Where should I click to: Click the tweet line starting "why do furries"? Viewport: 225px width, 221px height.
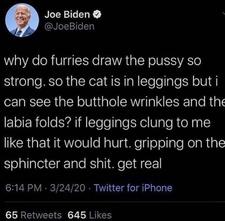click(x=103, y=61)
